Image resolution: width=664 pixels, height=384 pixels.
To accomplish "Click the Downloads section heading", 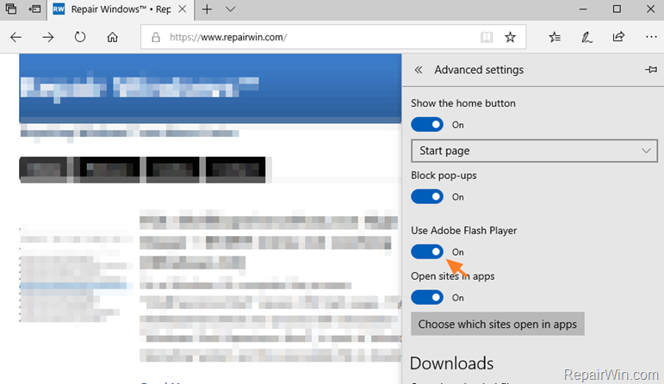I will click(451, 363).
